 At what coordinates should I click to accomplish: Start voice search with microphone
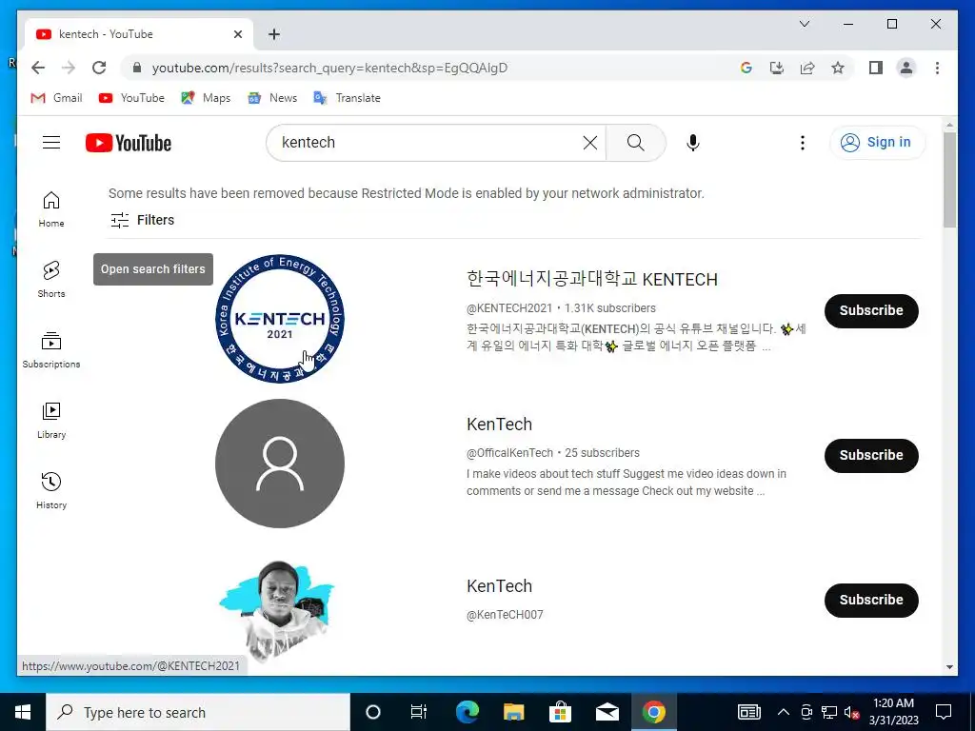[x=693, y=143]
